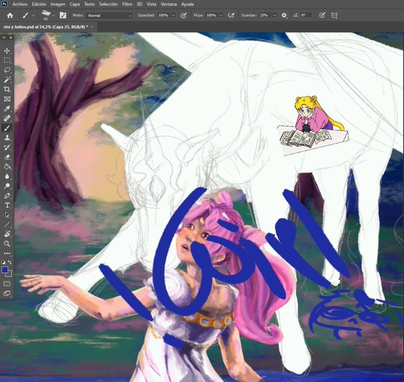Open the Suavizar slider dropdown arrow
This screenshot has width=404, height=382.
274,15
